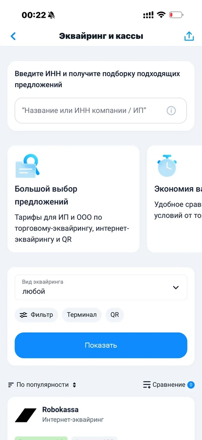The width and height of the screenshot is (202, 440).
Task: Tap the Интернет-эквайринг label under Robokassa
Action: (x=73, y=420)
